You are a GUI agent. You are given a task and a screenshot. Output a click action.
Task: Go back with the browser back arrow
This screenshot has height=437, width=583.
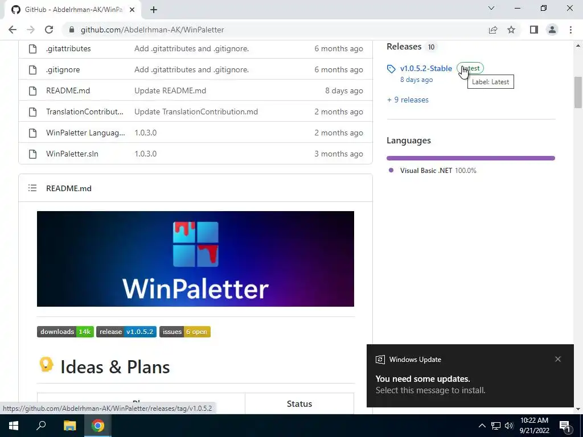13,30
